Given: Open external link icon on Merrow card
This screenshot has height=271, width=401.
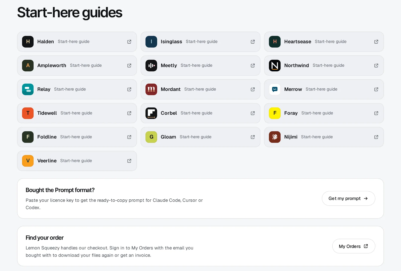Looking at the screenshot, I should (376, 89).
